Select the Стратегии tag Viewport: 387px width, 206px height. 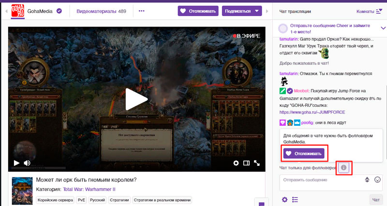coord(119,200)
